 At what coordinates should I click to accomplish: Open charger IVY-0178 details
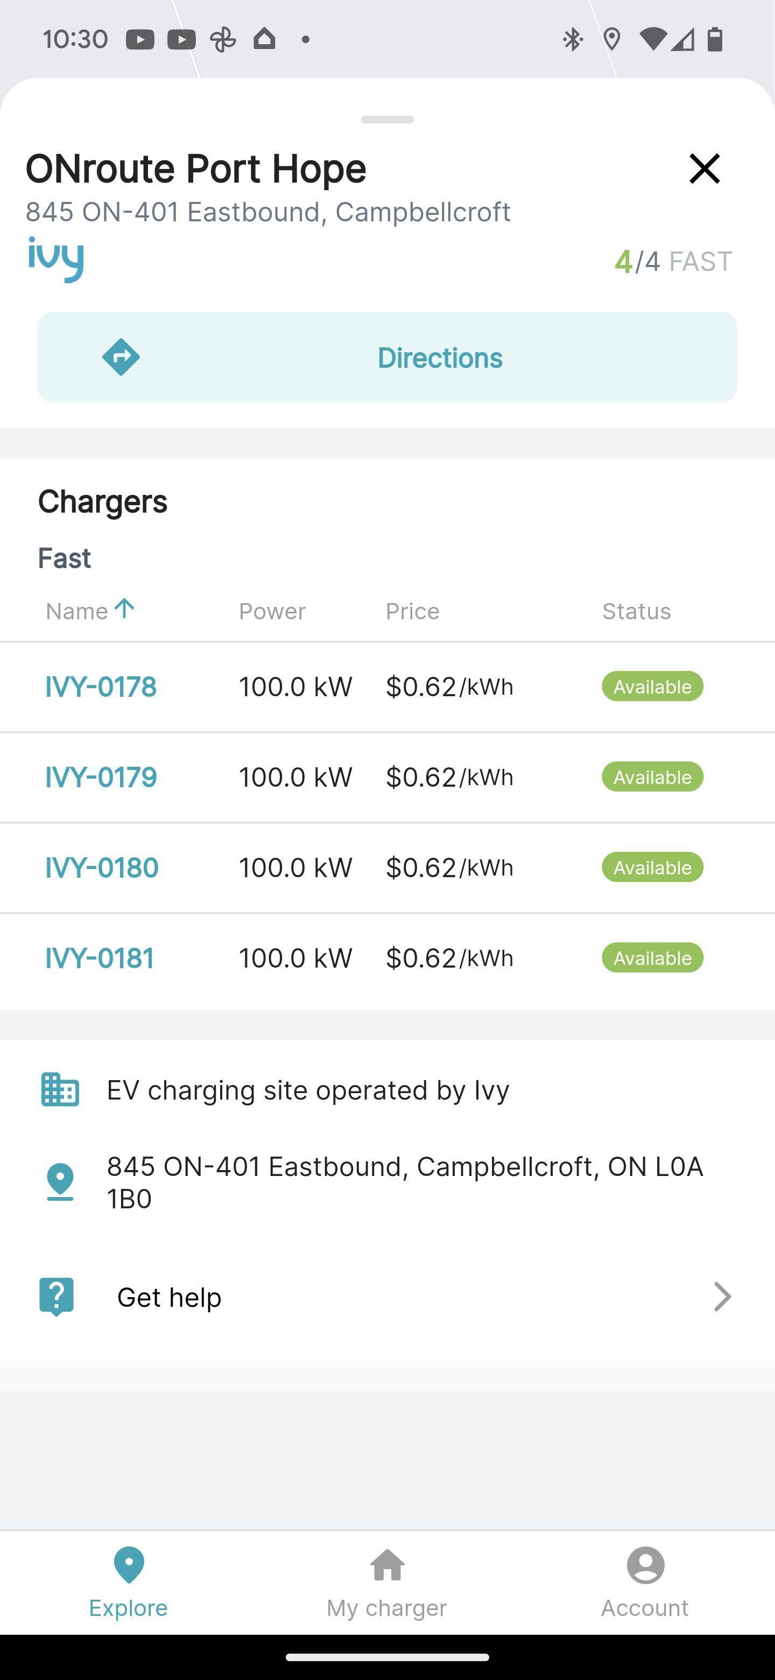tap(101, 687)
